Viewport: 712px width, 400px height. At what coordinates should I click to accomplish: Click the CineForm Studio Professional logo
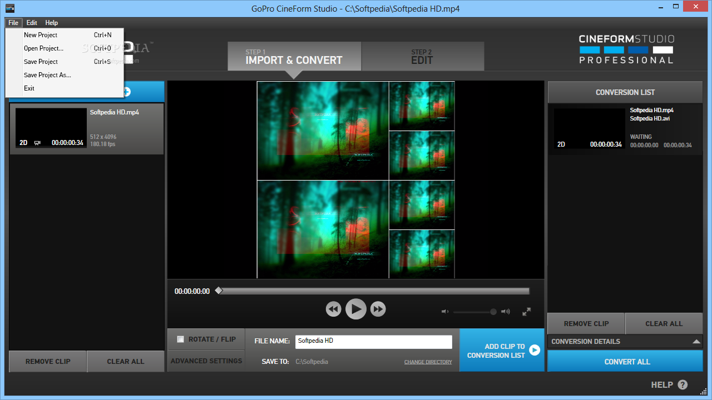point(626,49)
